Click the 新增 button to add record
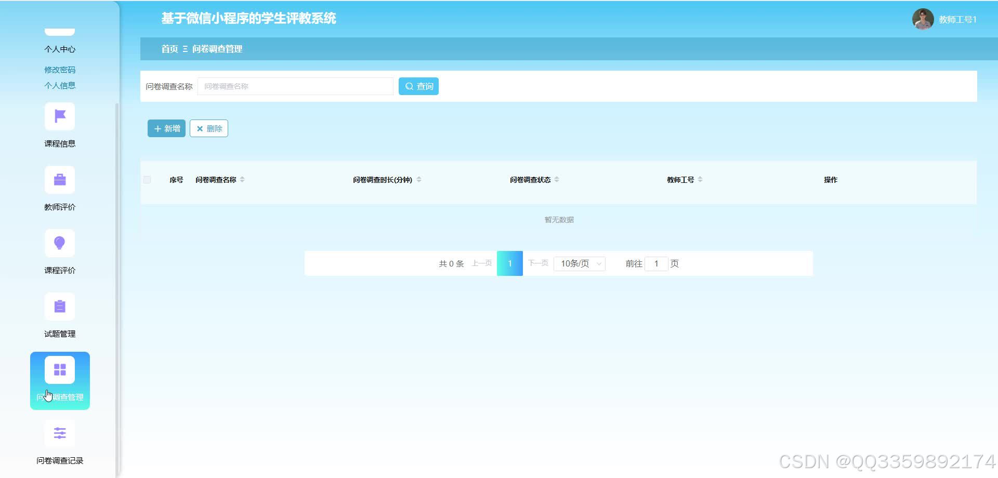Image resolution: width=998 pixels, height=478 pixels. click(x=166, y=128)
